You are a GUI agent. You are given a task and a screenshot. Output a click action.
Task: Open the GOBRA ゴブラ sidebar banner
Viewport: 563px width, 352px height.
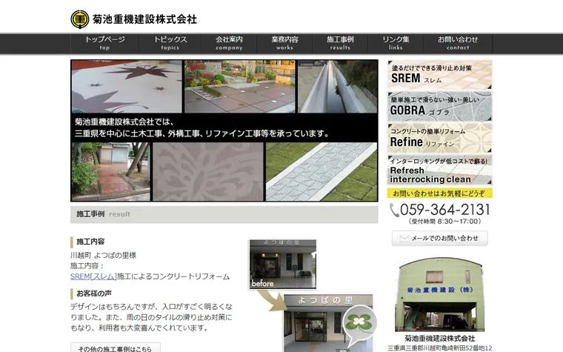(x=439, y=106)
